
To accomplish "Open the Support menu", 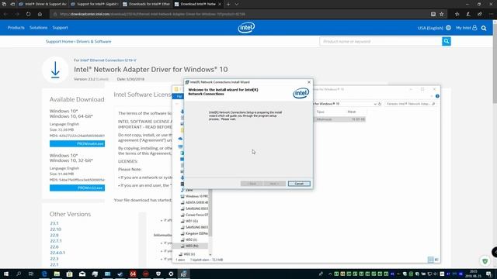I will tap(60, 28).
